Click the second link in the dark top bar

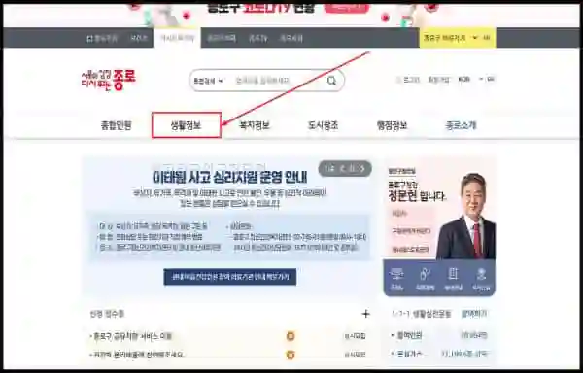[x=139, y=38]
